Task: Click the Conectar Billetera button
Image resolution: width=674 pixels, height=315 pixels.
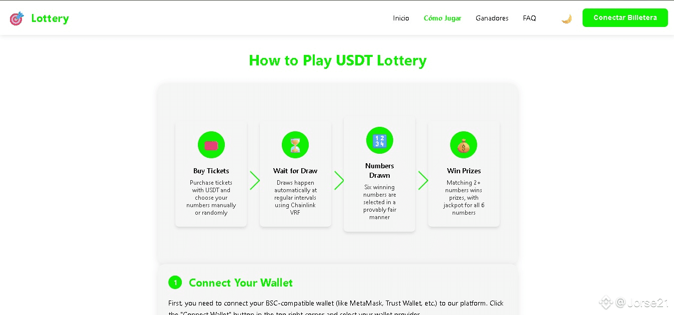Action: tap(625, 17)
